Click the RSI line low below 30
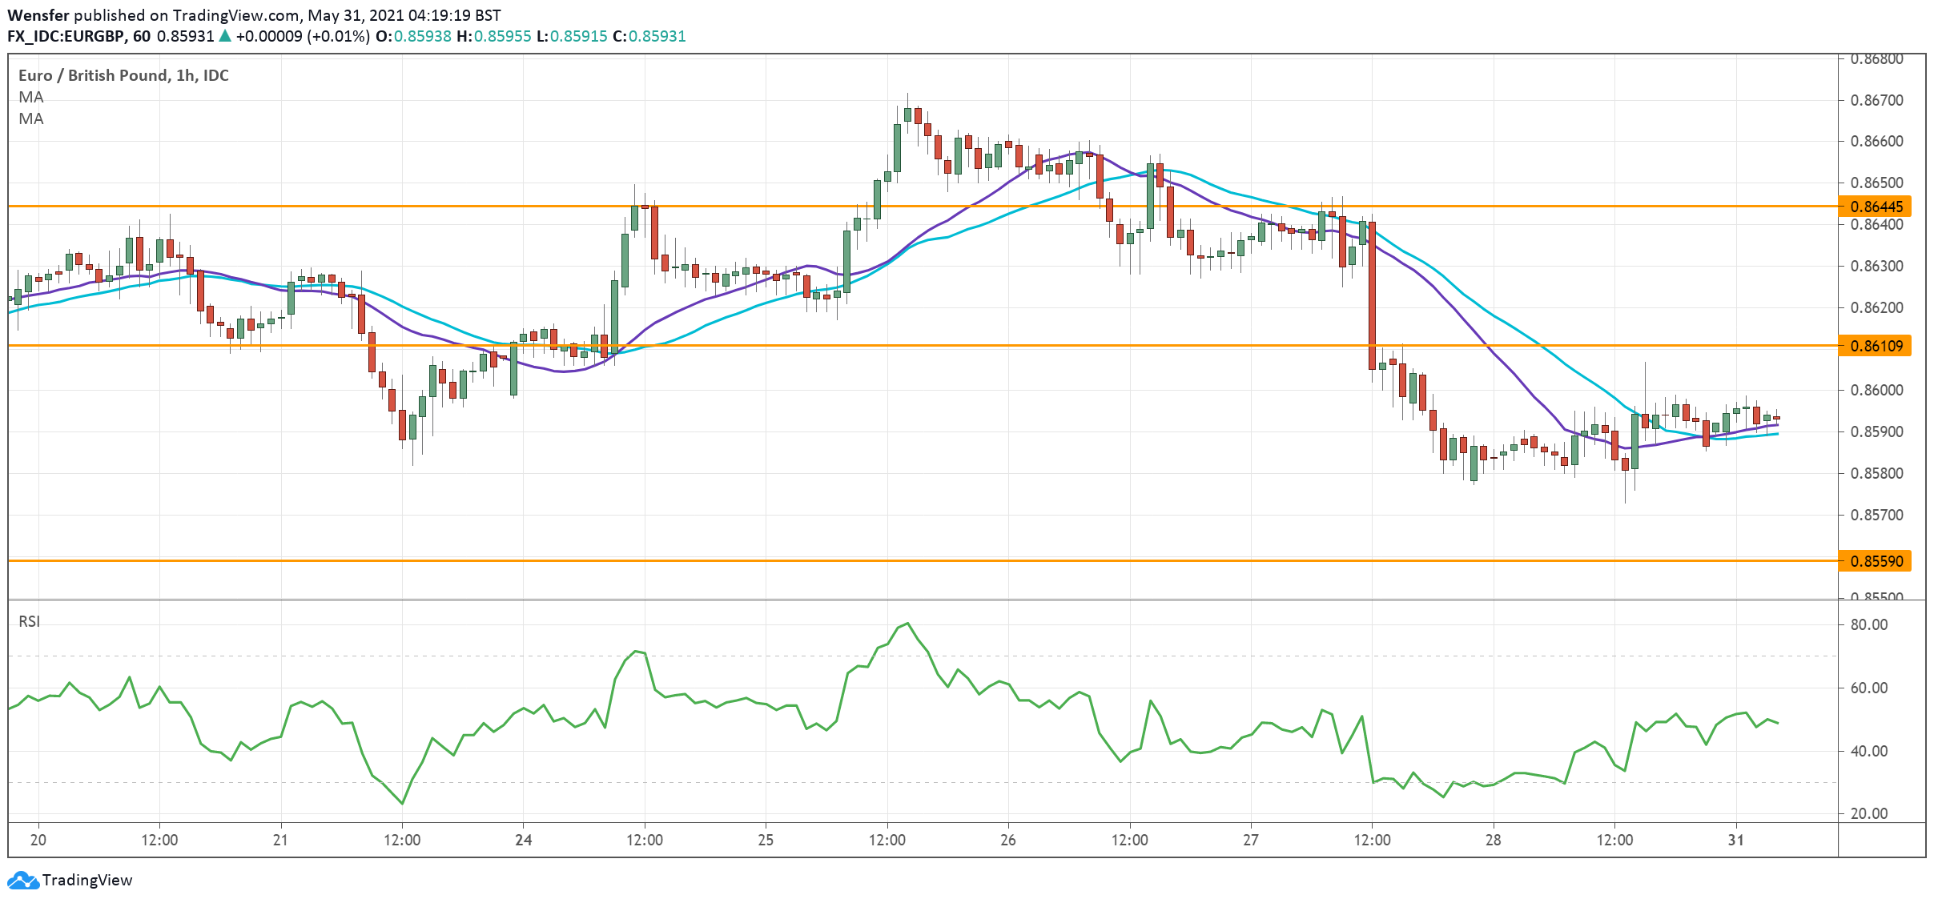This screenshot has height=903, width=1934. point(402,803)
